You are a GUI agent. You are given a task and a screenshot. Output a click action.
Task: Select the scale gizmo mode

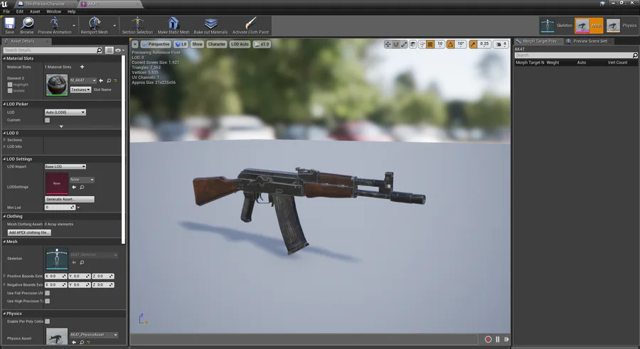click(x=404, y=44)
